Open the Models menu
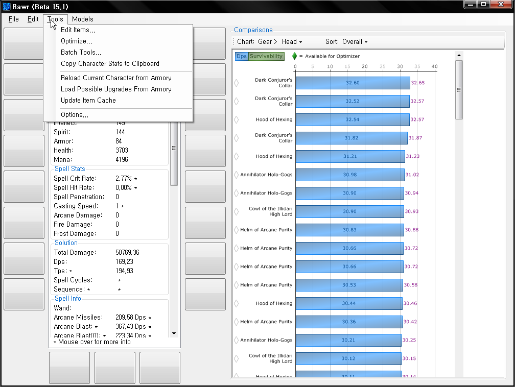The height and width of the screenshot is (387, 515). point(82,19)
